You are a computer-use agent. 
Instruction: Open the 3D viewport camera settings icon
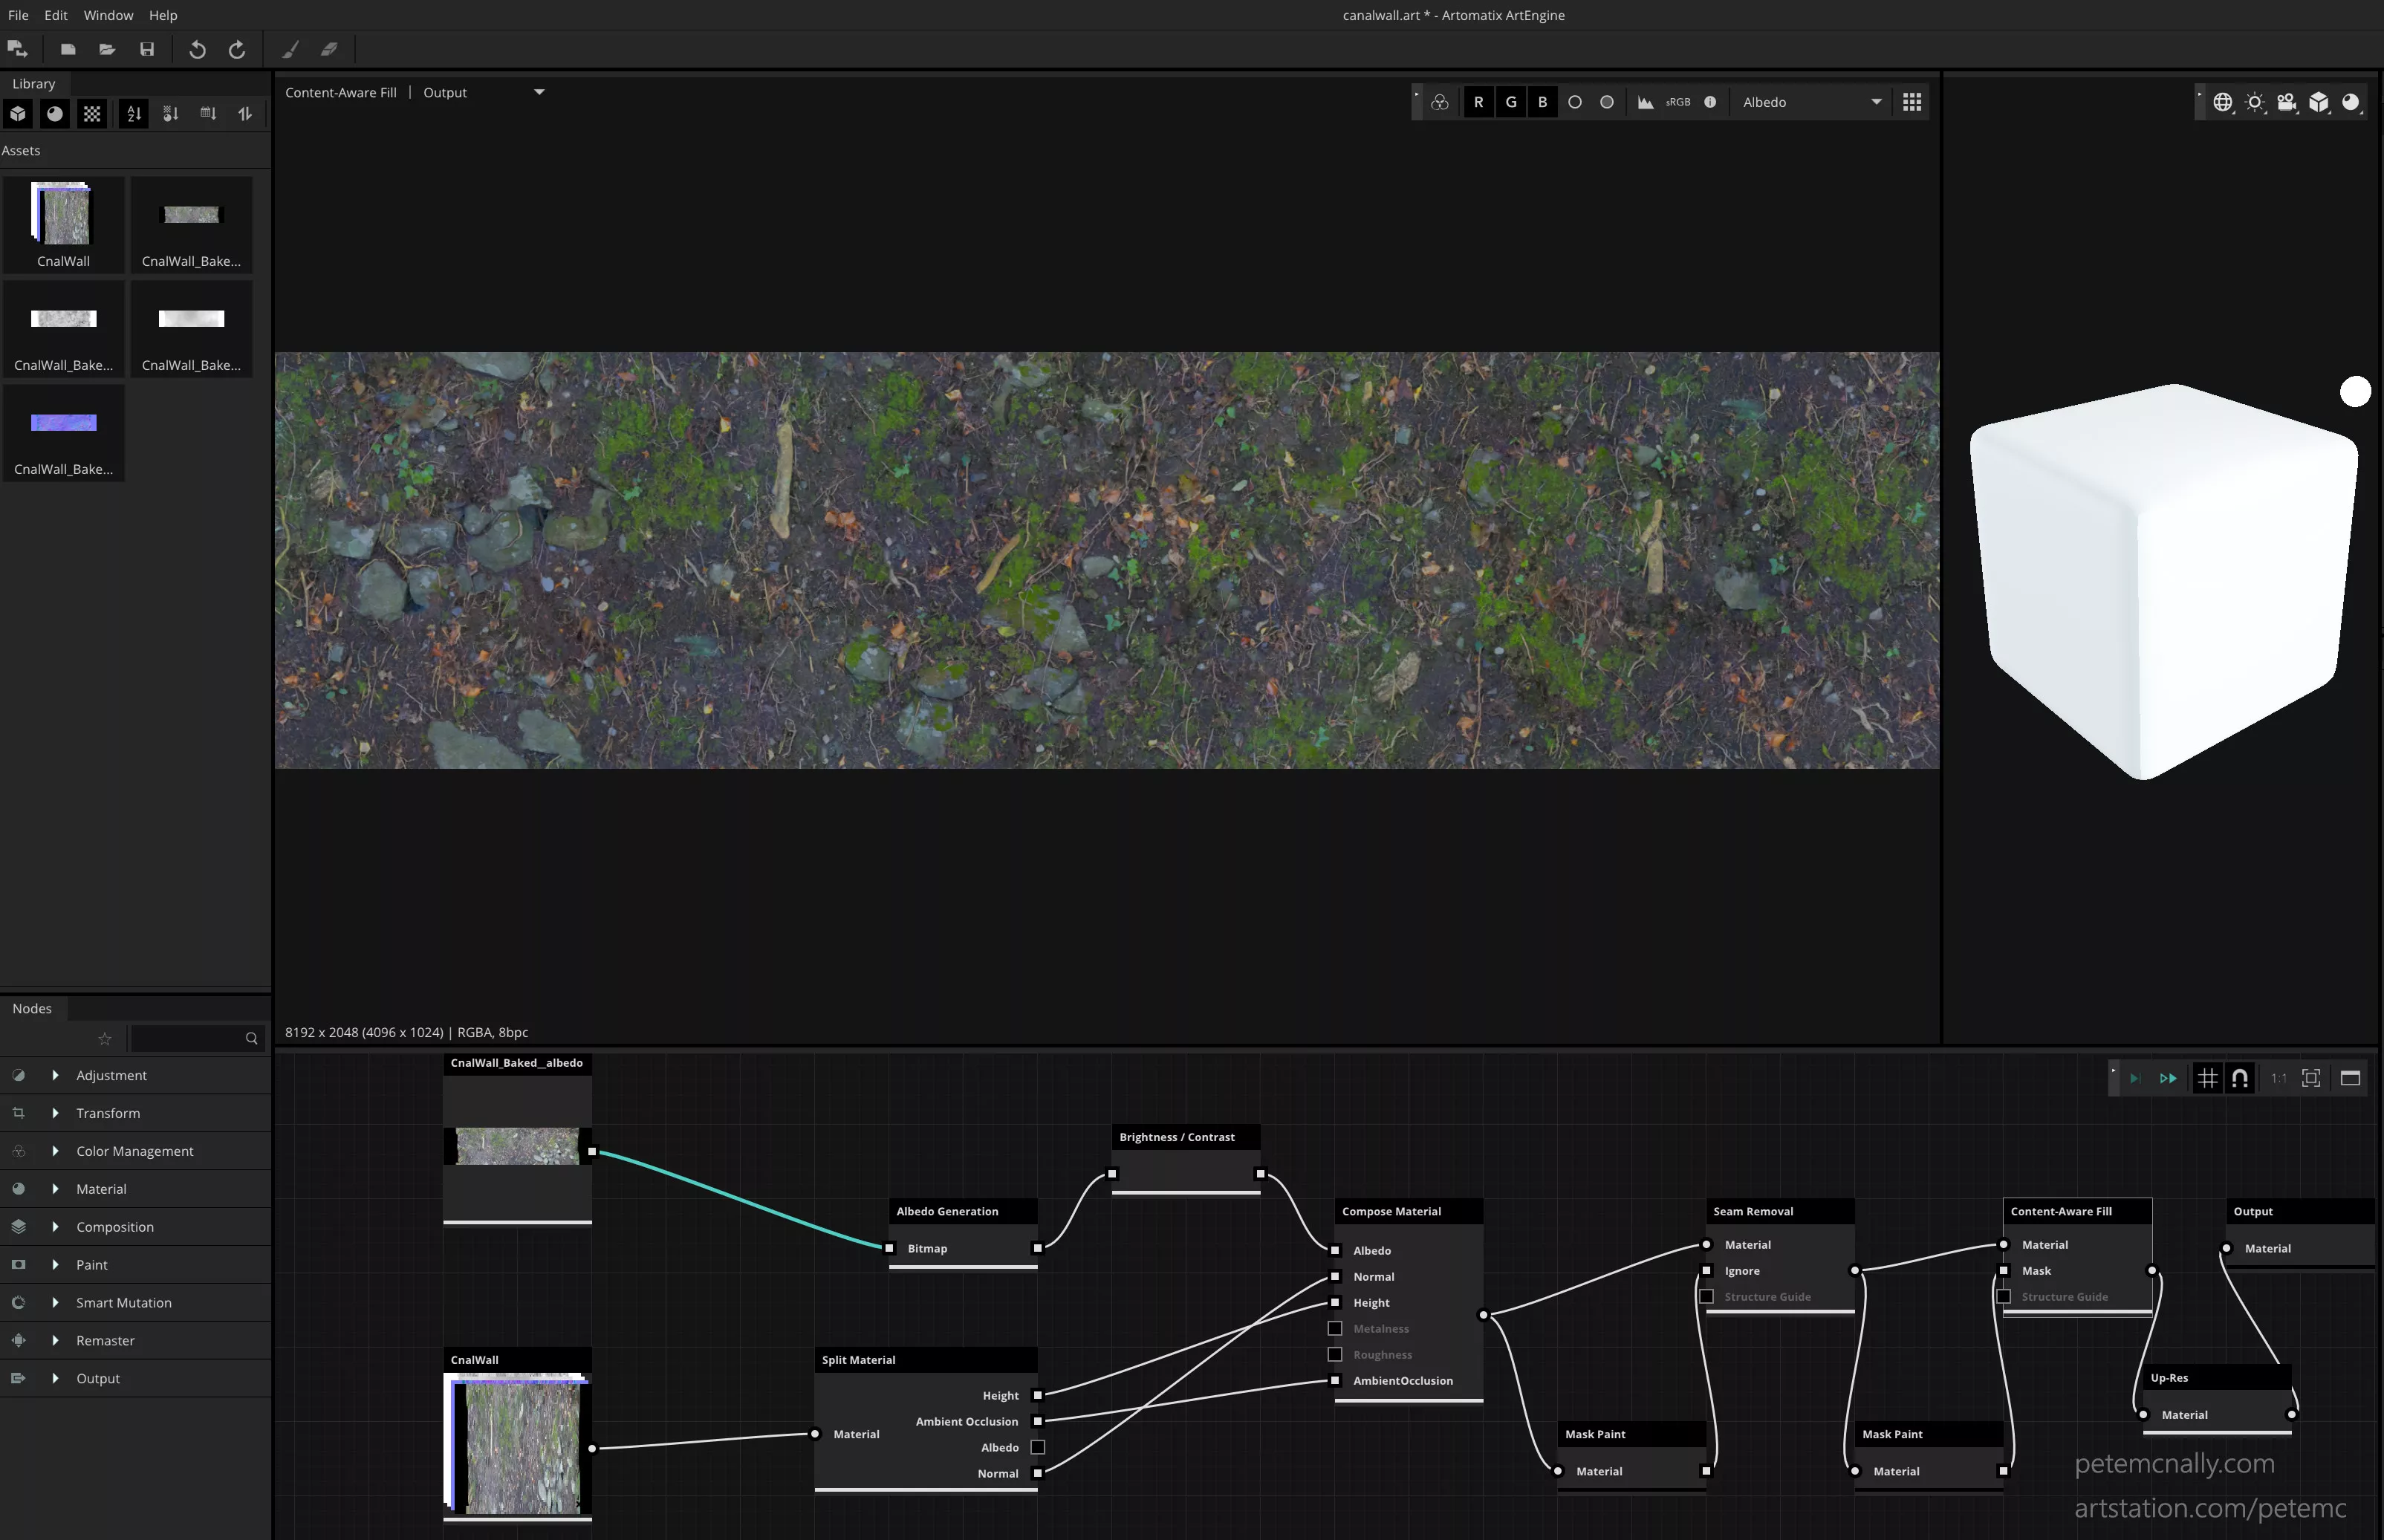point(2286,102)
